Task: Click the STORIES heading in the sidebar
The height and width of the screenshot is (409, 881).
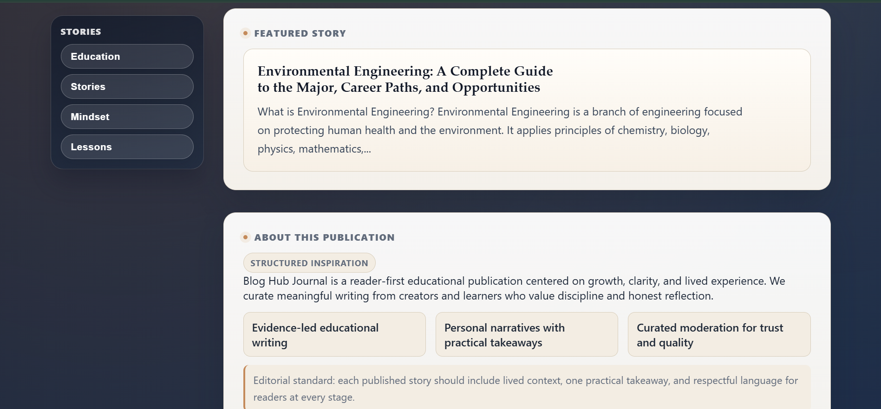Action: click(81, 32)
